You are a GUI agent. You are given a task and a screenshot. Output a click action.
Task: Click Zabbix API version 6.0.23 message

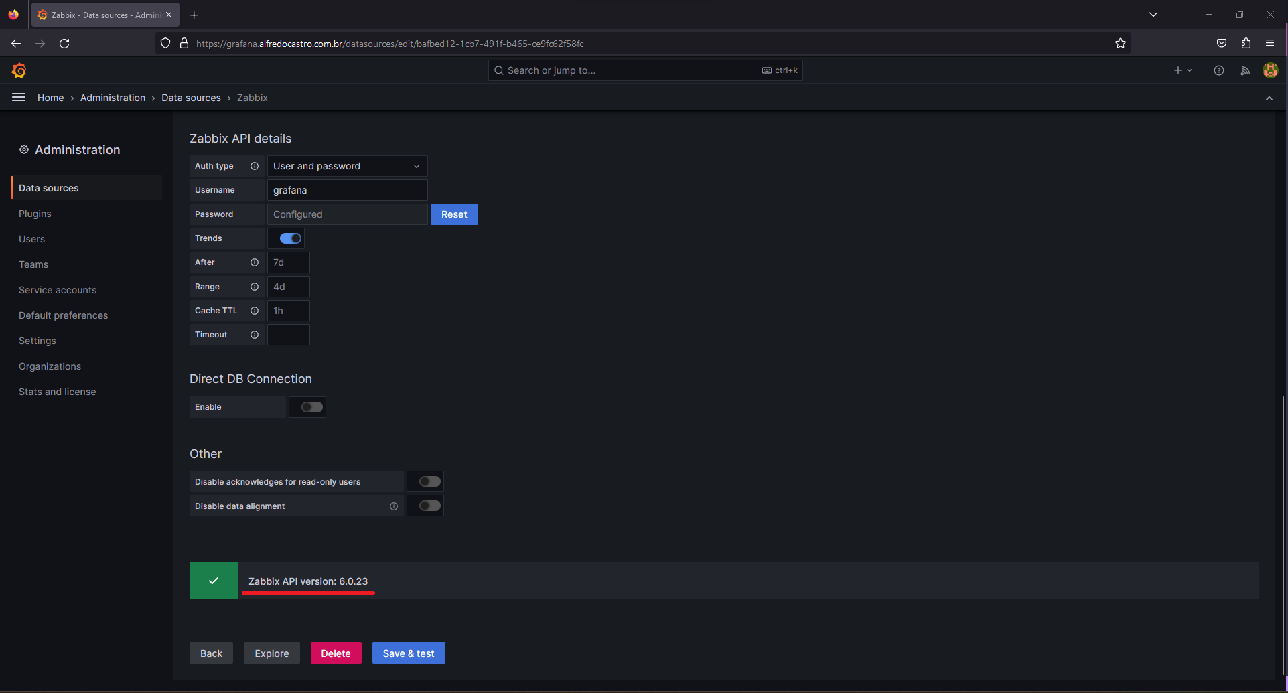308,581
